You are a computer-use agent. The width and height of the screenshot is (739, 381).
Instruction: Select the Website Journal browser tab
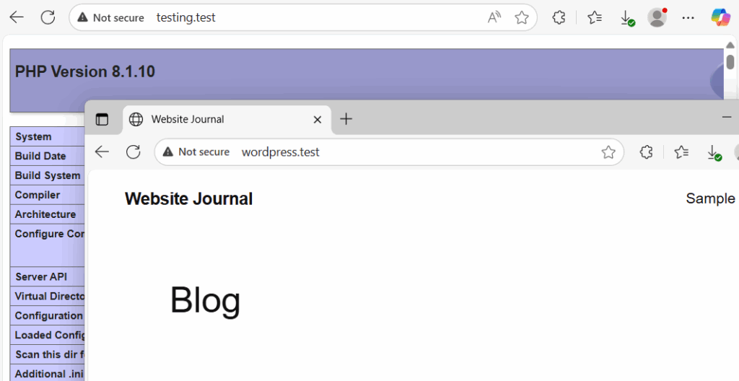[217, 120]
